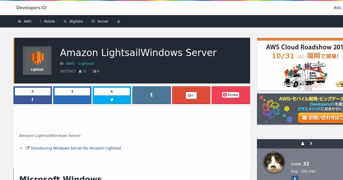Click the share button with count 4 next to Facebook

click(x=72, y=95)
